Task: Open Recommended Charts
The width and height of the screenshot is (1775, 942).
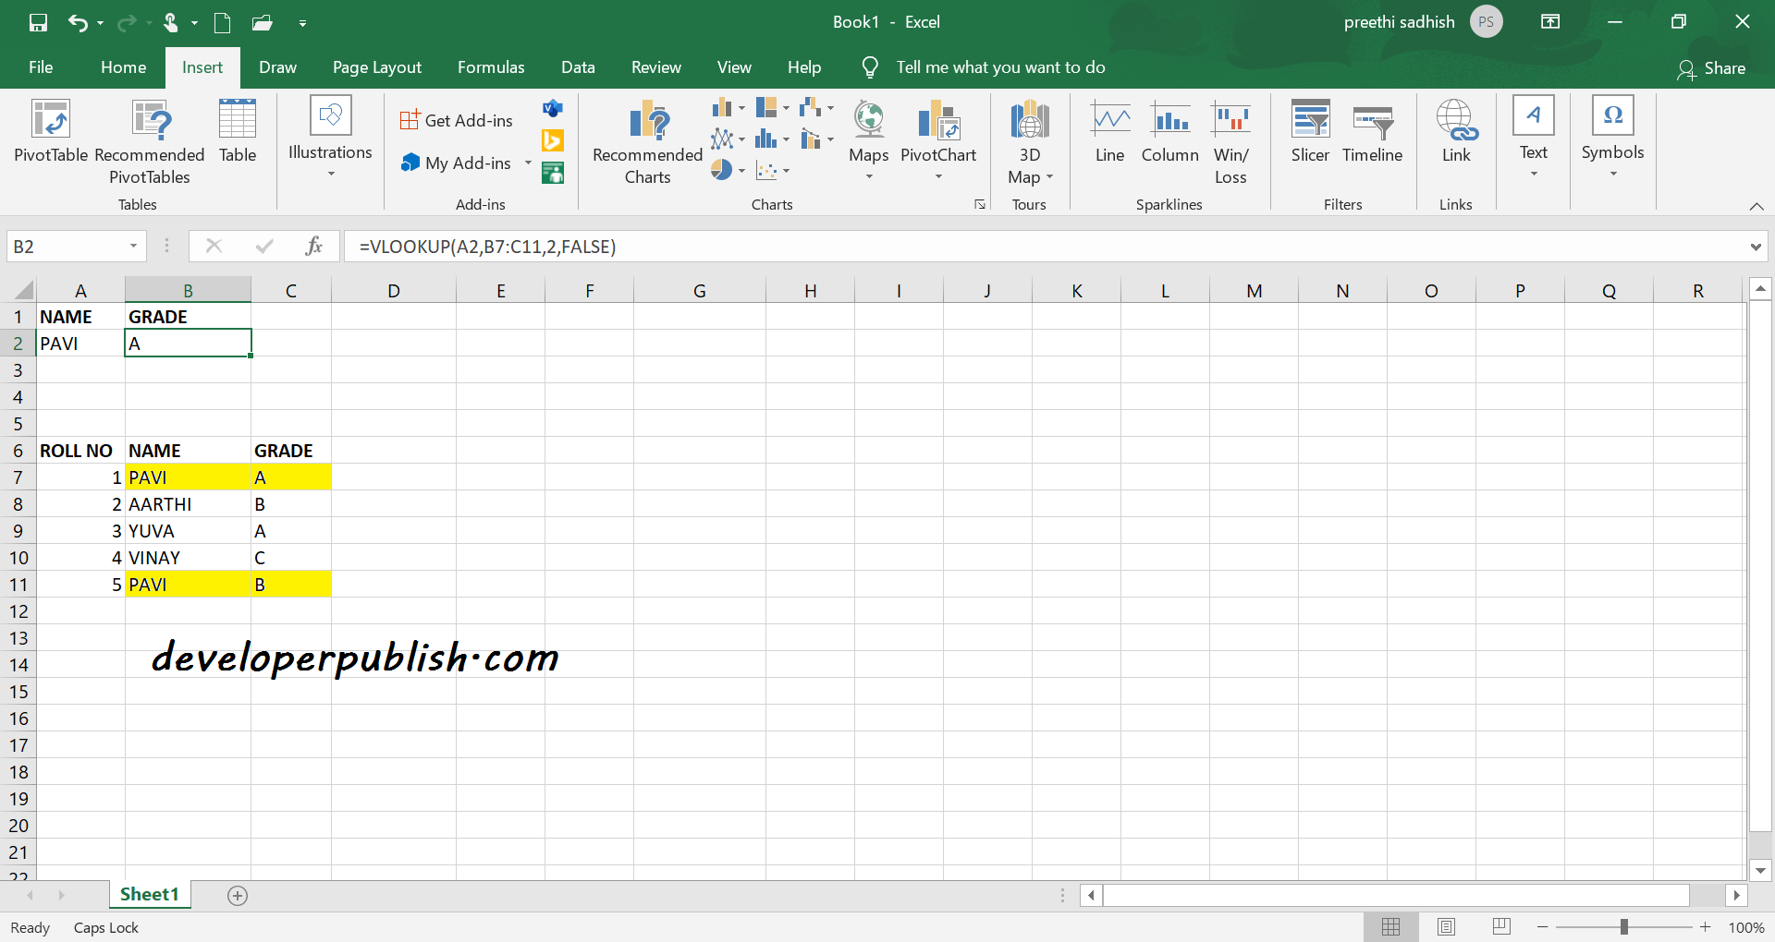Action: coord(646,139)
